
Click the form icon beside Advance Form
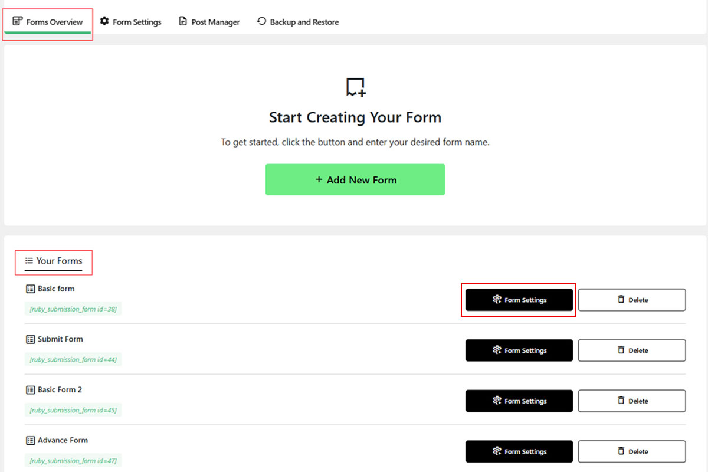pyautogui.click(x=31, y=441)
